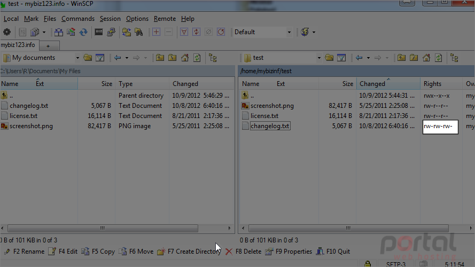Viewport: 475px width, 267px height.
Task: Open the Remote menu
Action: point(165,19)
